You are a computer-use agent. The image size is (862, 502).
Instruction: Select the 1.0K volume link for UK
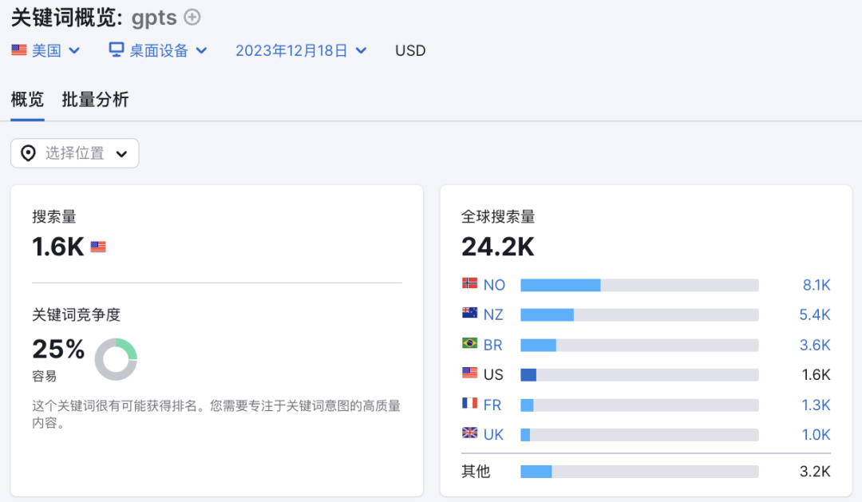816,435
